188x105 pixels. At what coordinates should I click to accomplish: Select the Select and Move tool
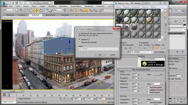pos(36,10)
